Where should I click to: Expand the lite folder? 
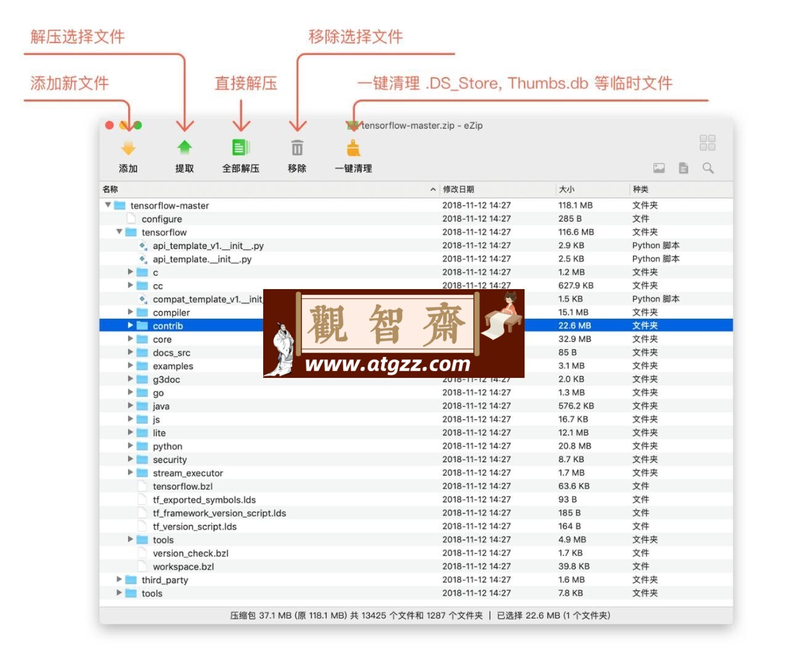[130, 433]
